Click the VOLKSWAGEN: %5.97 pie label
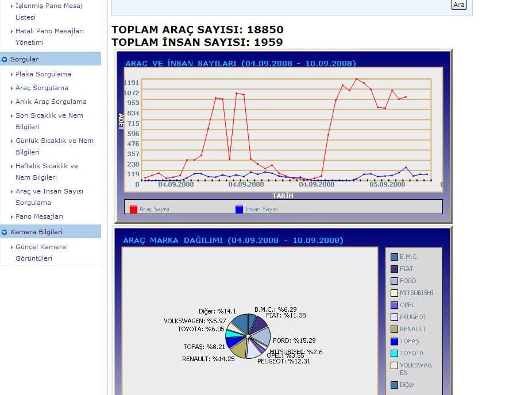Viewport: 517px width, 395px height. click(x=195, y=321)
